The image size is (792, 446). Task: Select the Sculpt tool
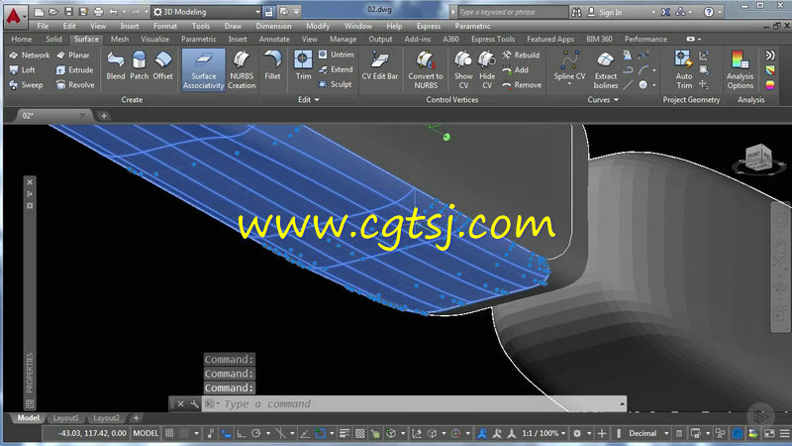[336, 84]
